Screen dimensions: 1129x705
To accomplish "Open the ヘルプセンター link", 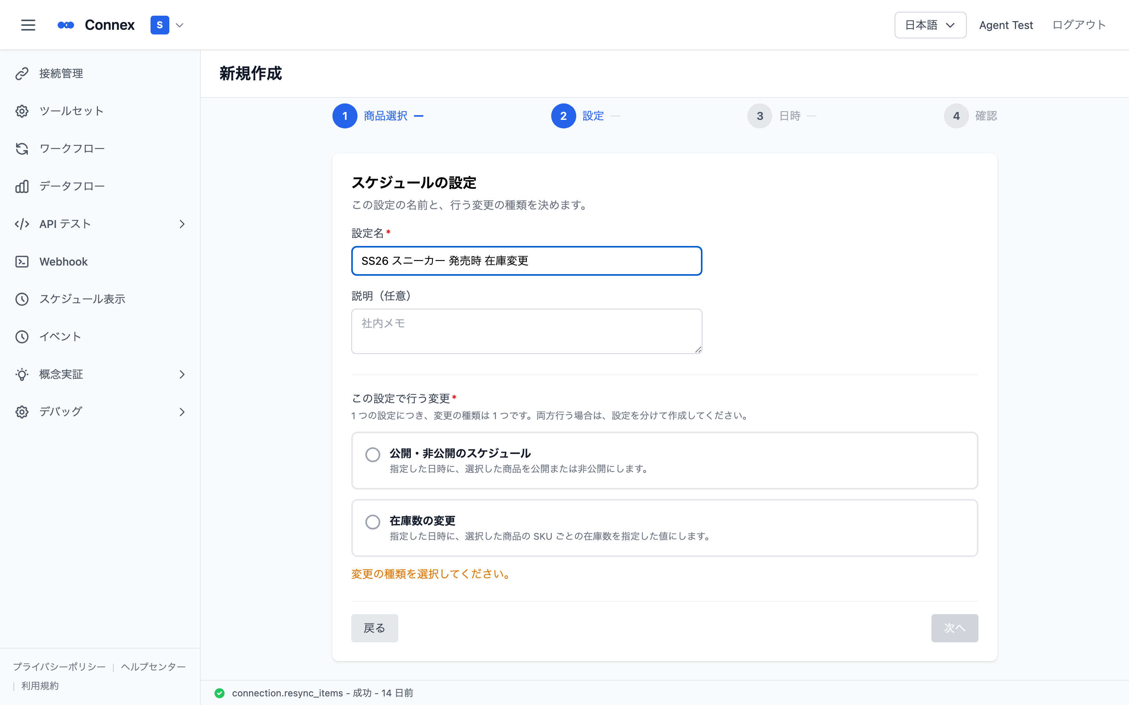I will click(x=154, y=667).
